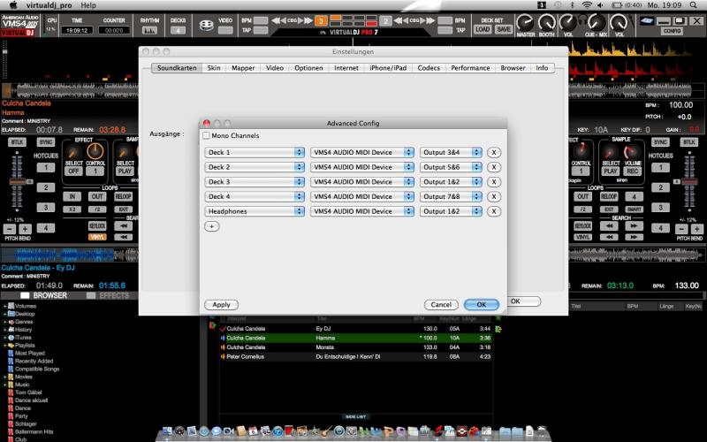Open Output 5&6 dropdown

451,167
